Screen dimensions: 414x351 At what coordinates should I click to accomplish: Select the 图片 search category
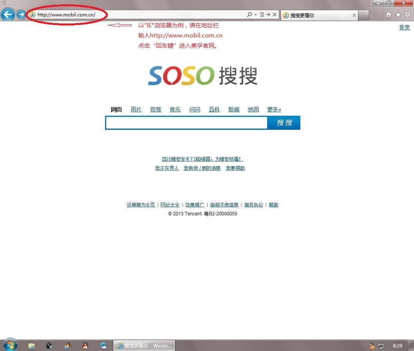136,109
